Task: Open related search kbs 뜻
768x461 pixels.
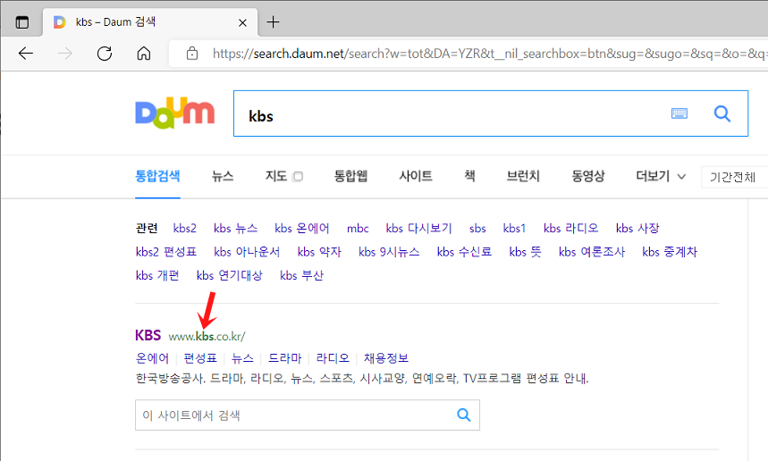Action: coord(525,252)
